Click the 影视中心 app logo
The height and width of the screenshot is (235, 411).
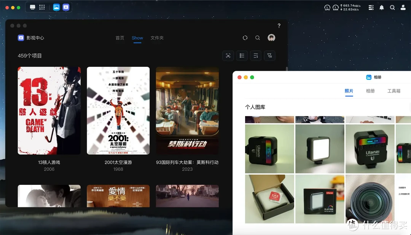click(21, 38)
